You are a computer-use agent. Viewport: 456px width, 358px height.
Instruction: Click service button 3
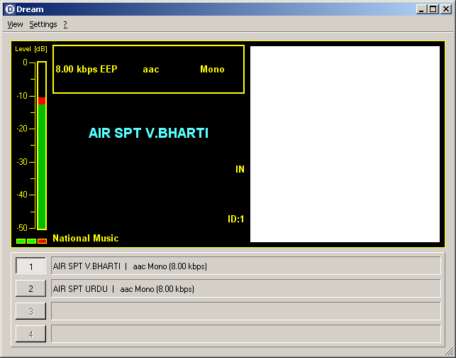pos(30,311)
